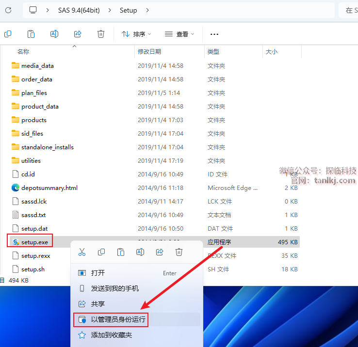
Task: Sort by the 名称 column header
Action: click(23, 52)
